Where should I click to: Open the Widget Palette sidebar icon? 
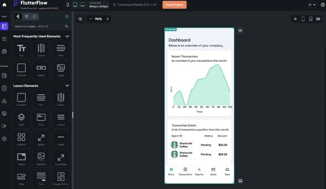point(4,26)
